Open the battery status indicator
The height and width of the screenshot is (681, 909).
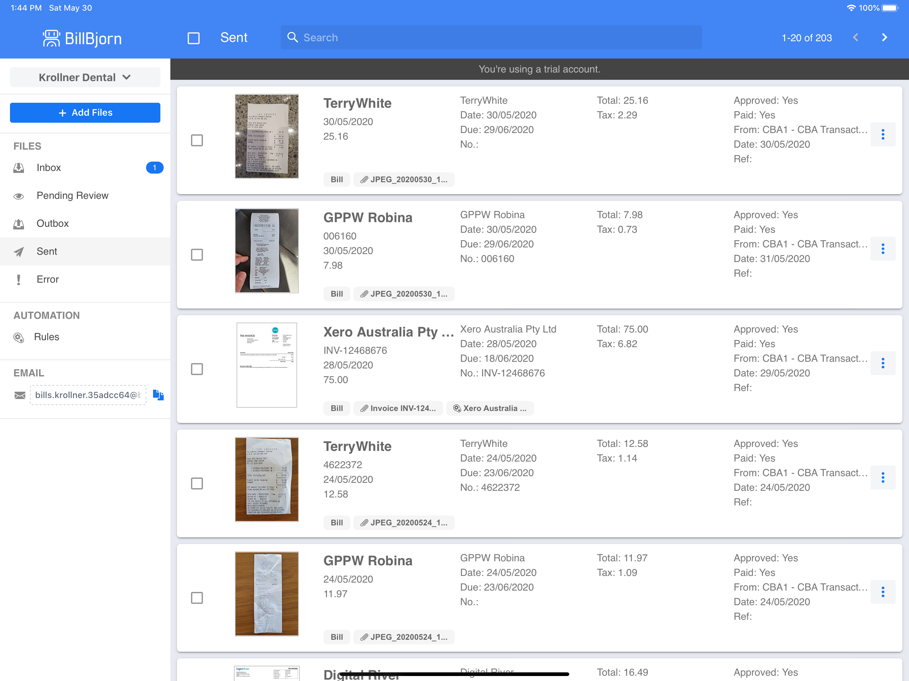coord(890,8)
